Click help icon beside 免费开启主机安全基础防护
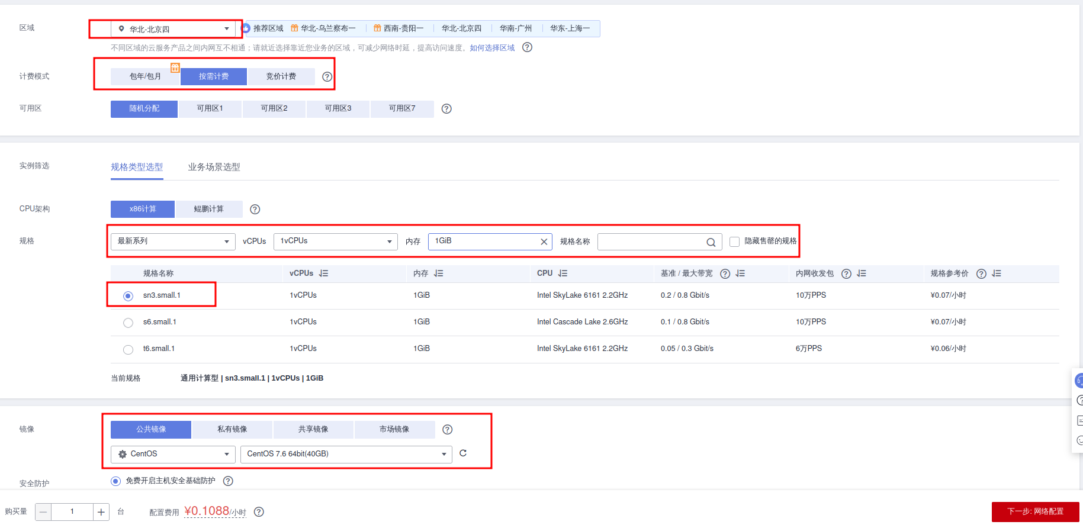Image resolution: width=1083 pixels, height=528 pixels. [228, 481]
